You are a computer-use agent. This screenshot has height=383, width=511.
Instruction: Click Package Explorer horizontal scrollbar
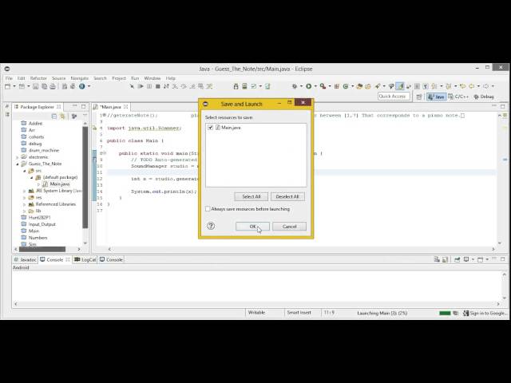(42, 249)
